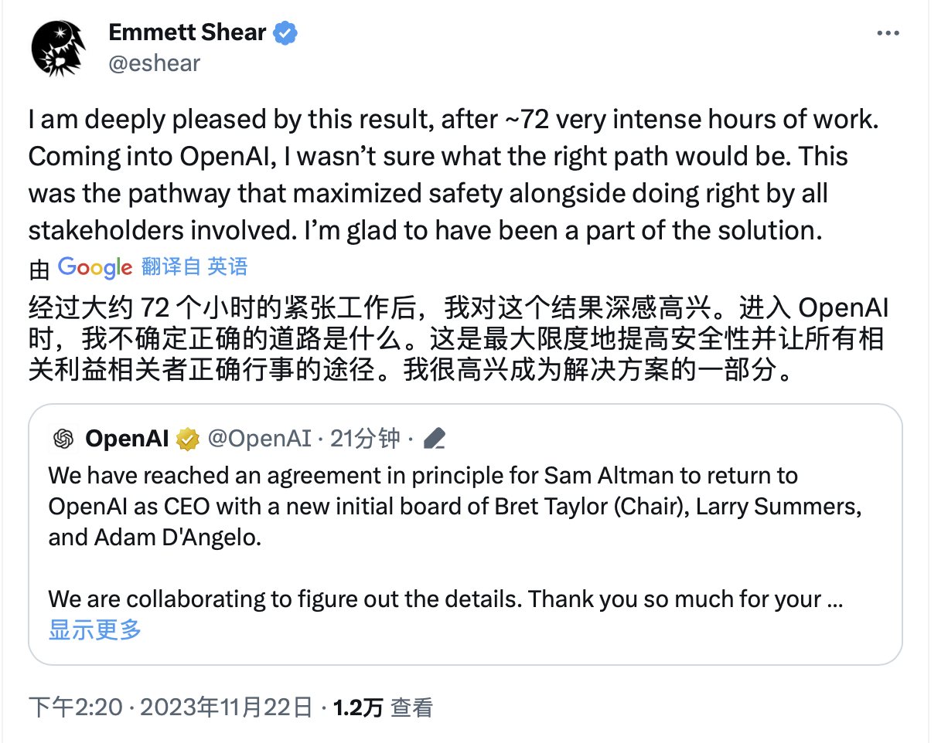Click the Google logo in translation line

(x=95, y=268)
